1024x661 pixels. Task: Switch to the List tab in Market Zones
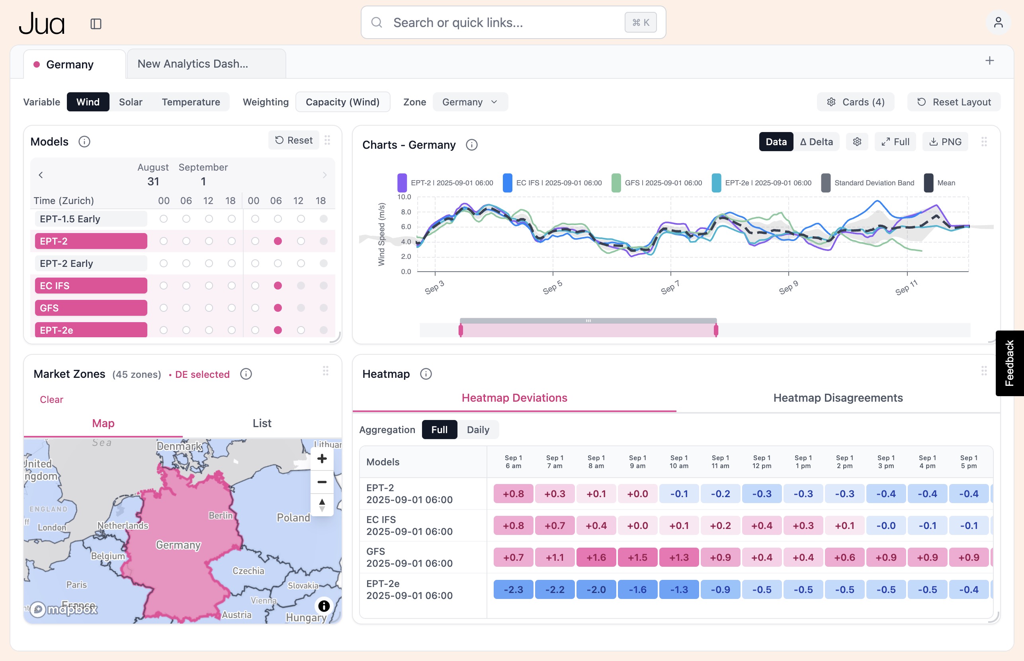262,423
